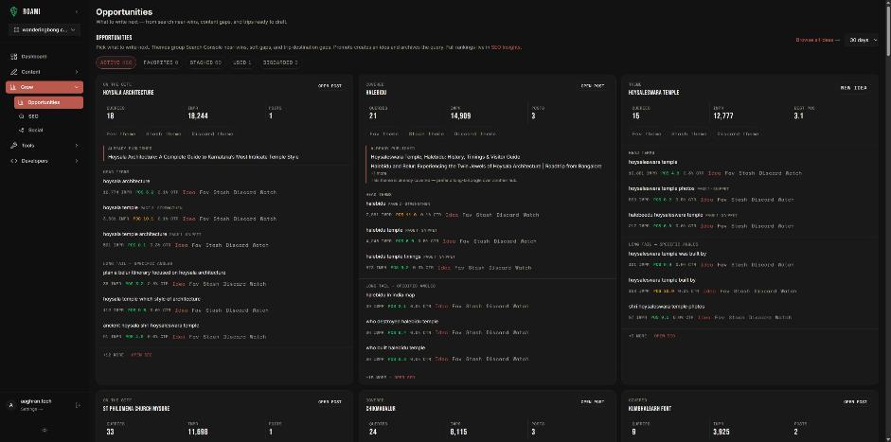Open the site selector dropdown
891x442 pixels.
point(45,29)
